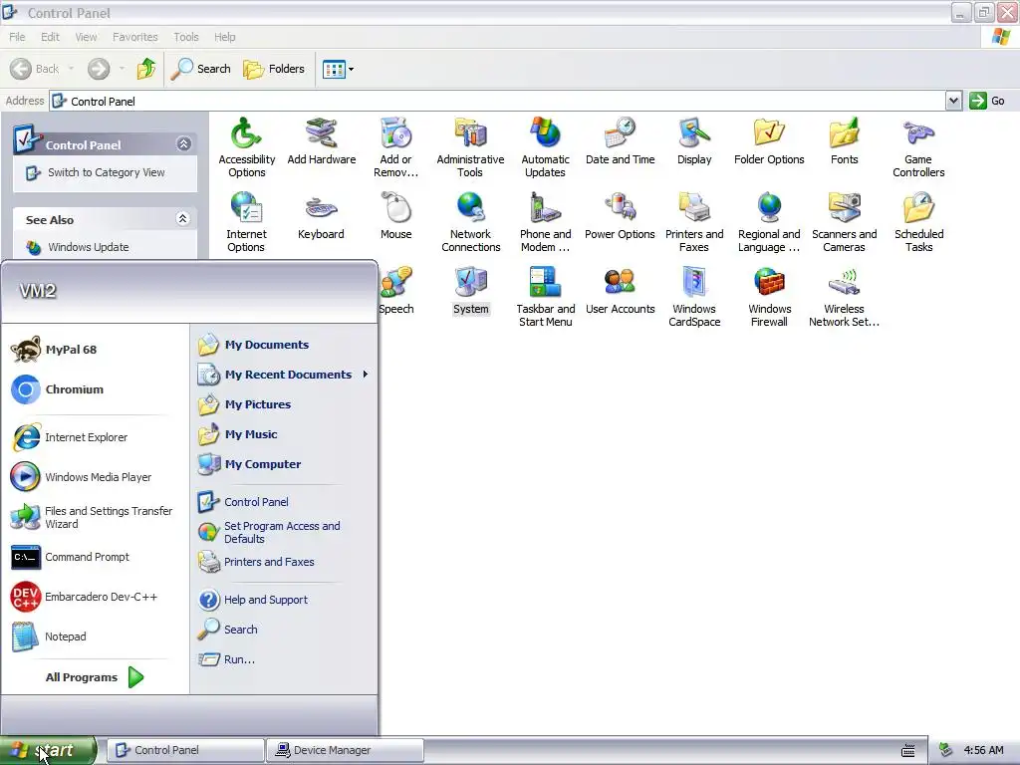Open the Add Hardware applet

click(322, 141)
